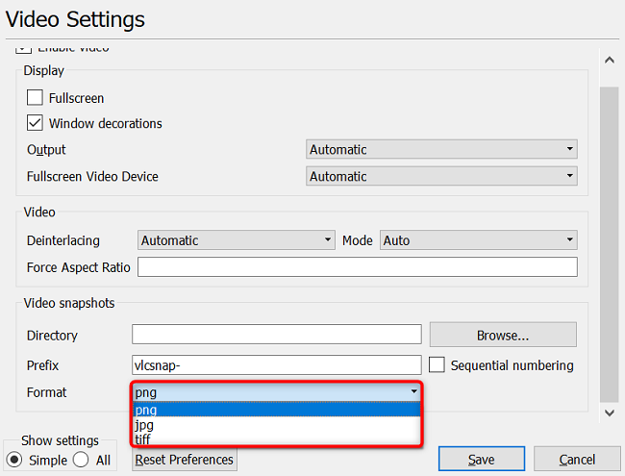
Task: Open the Output dropdown
Action: coord(442,150)
